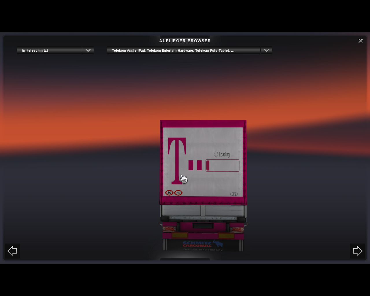This screenshot has height=296, width=370.
Task: Select the tn_teleschmitzt trailer field
Action: pos(49,51)
